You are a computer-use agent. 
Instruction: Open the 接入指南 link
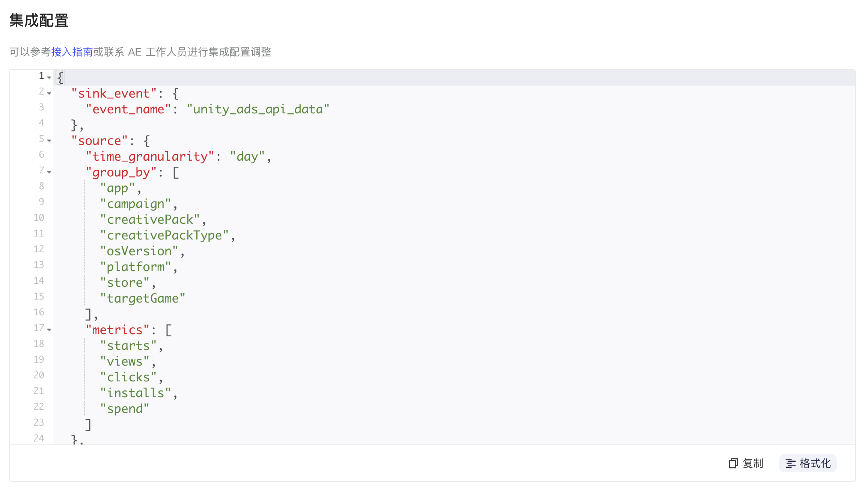(x=72, y=52)
